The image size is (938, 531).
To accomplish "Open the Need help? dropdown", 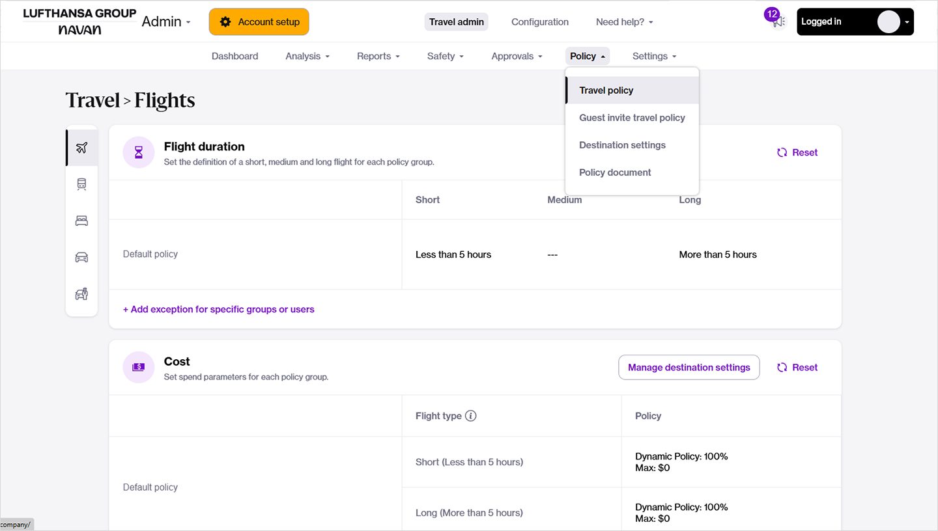I will tap(624, 21).
